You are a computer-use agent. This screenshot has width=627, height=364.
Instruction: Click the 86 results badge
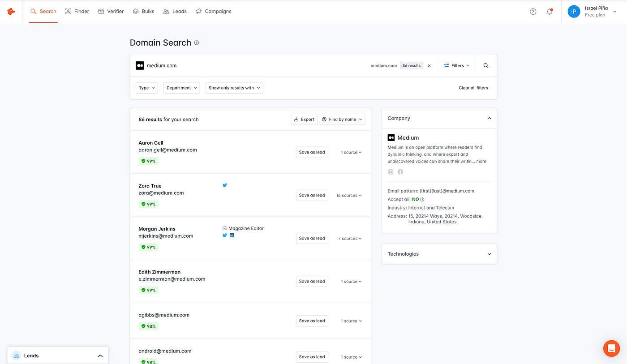[x=412, y=66]
